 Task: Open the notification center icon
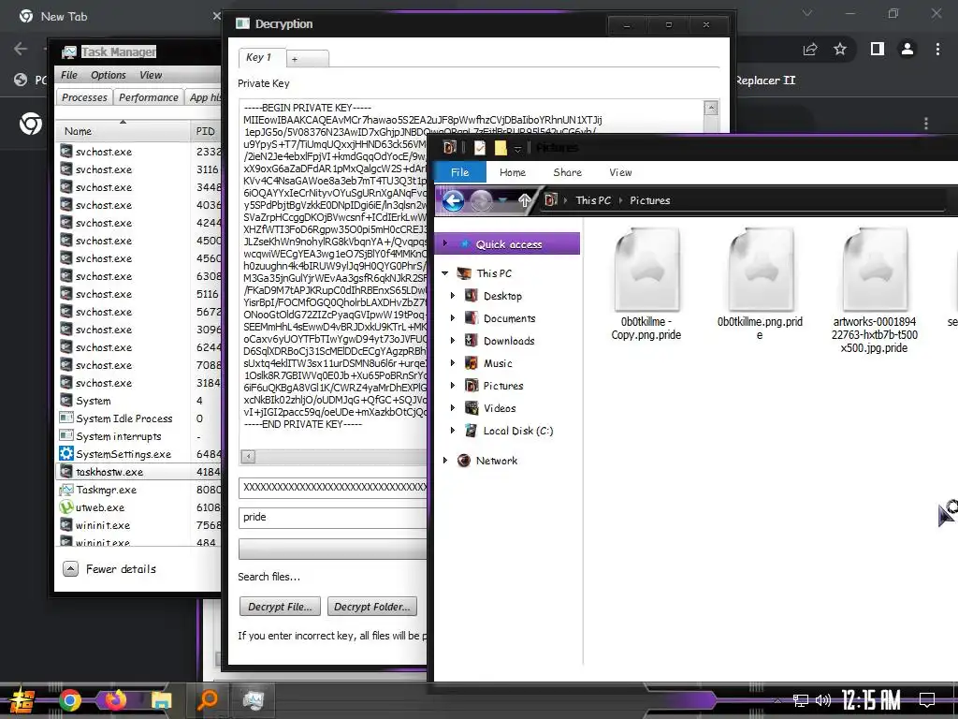click(x=927, y=699)
